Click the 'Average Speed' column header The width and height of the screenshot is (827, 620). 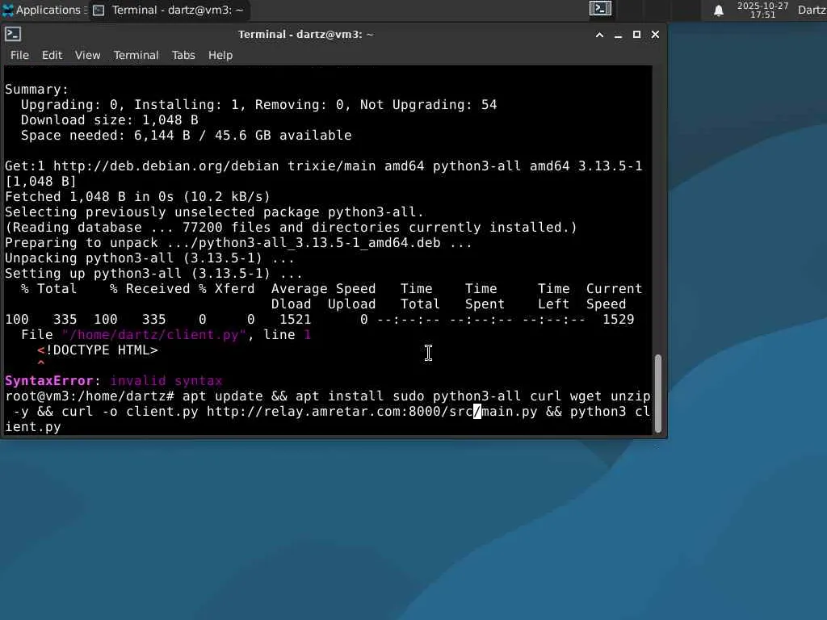pos(323,296)
